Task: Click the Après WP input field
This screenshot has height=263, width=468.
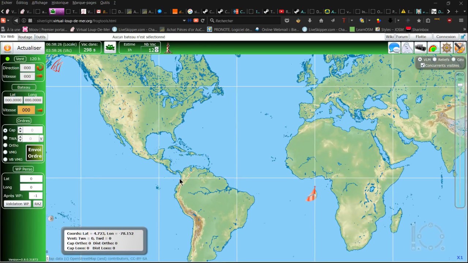Action: [35, 196]
